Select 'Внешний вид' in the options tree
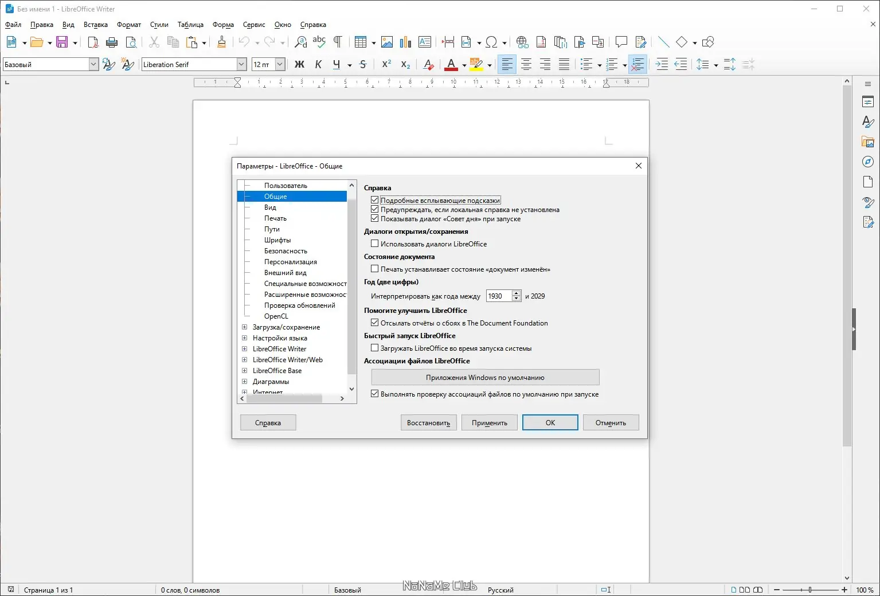Screen dimensions: 880x596 [x=285, y=273]
